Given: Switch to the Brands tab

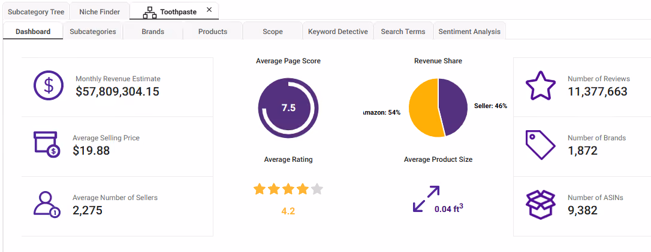Looking at the screenshot, I should (x=153, y=32).
